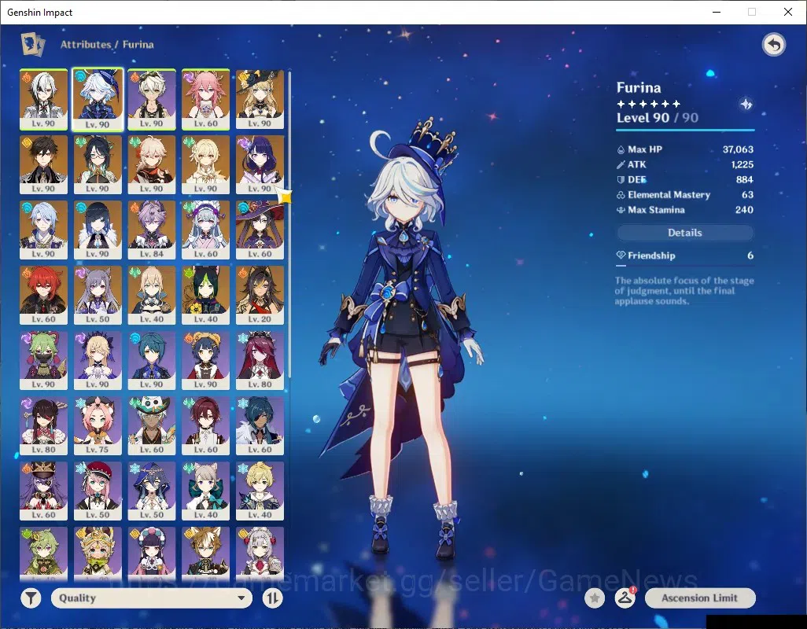Image resolution: width=807 pixels, height=629 pixels.
Task: Click the DEF value 884
Action: [745, 179]
